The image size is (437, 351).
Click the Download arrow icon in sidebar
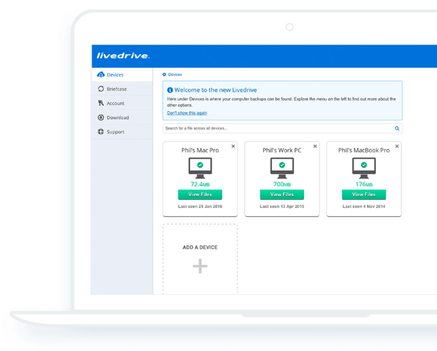coord(101,117)
